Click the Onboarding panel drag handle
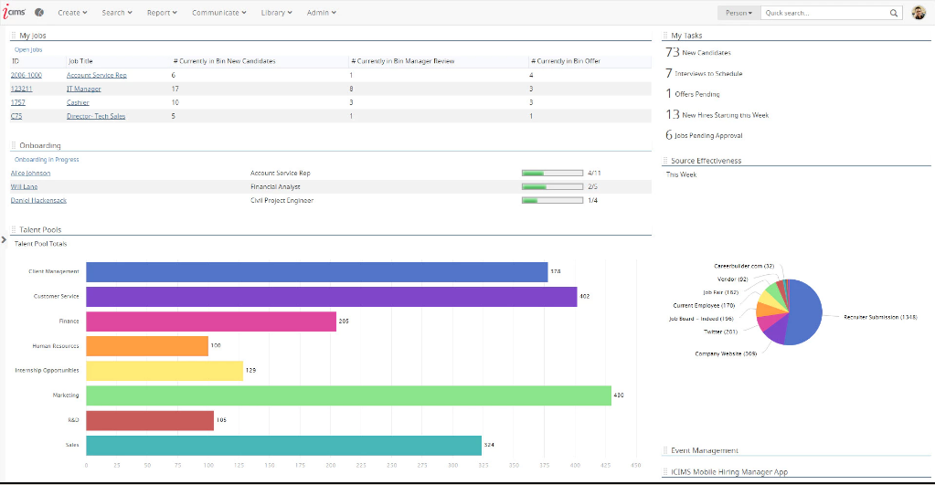The height and width of the screenshot is (485, 935). [14, 146]
